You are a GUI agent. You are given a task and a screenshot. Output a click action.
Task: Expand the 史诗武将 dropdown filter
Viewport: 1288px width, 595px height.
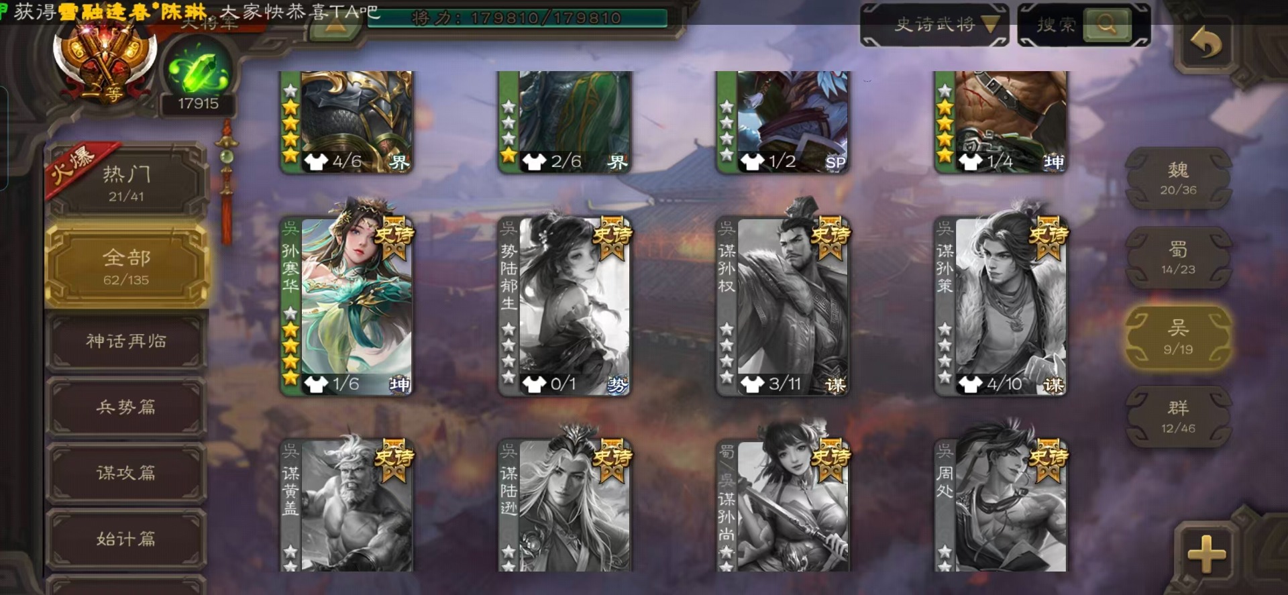(934, 25)
